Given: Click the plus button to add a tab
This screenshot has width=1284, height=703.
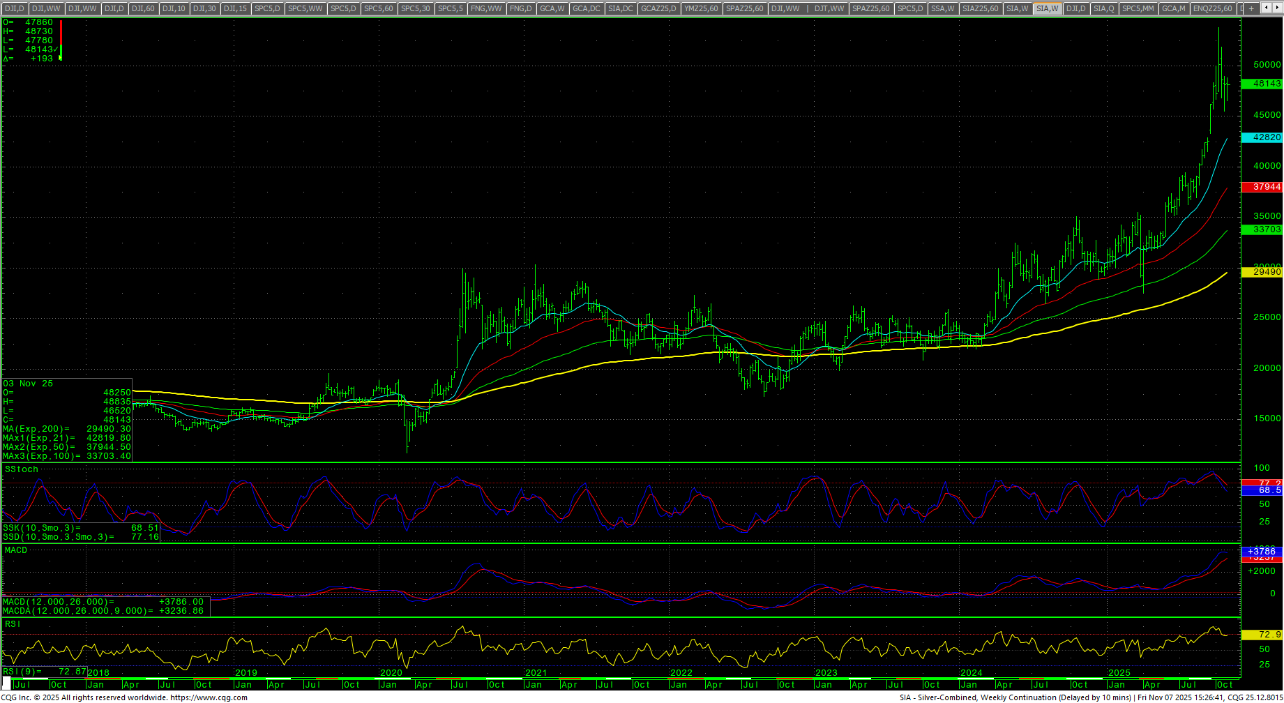Looking at the screenshot, I should [x=1252, y=8].
